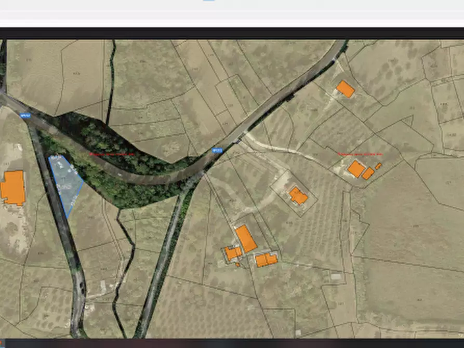This screenshot has width=464, height=348.
Task: Select the double orange building in bottom cluster
Action: [x=266, y=259]
